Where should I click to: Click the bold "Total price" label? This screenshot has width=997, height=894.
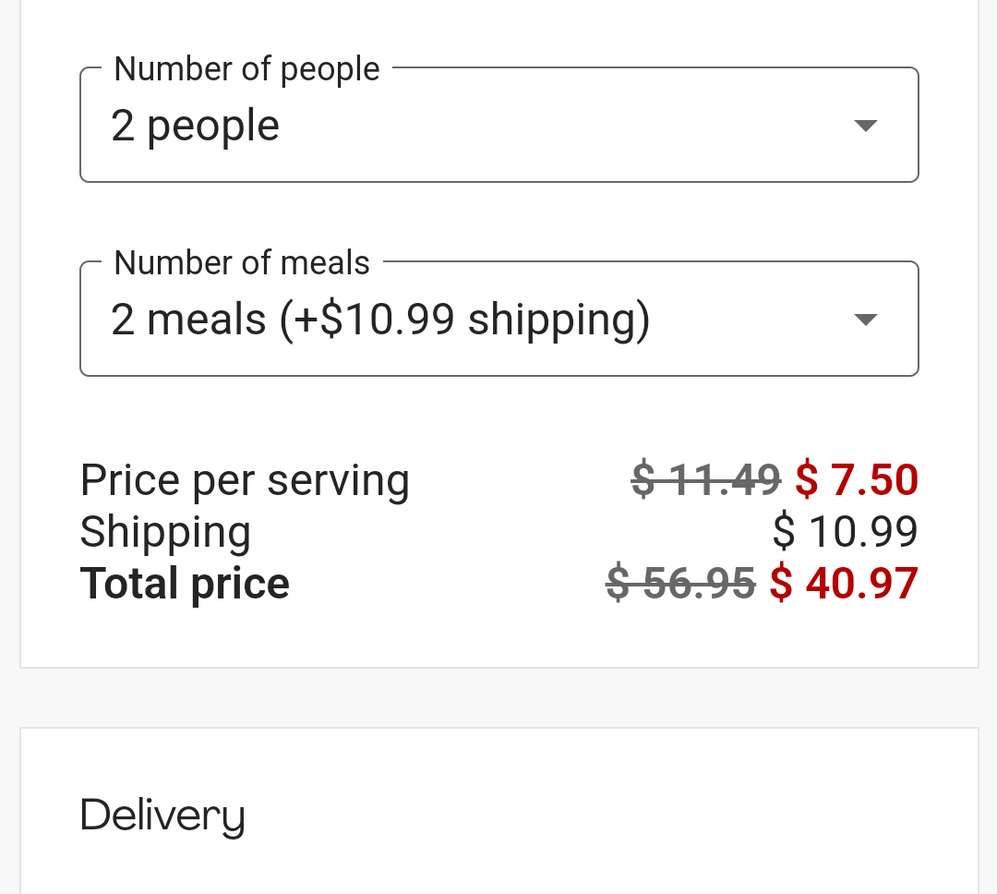tap(185, 584)
